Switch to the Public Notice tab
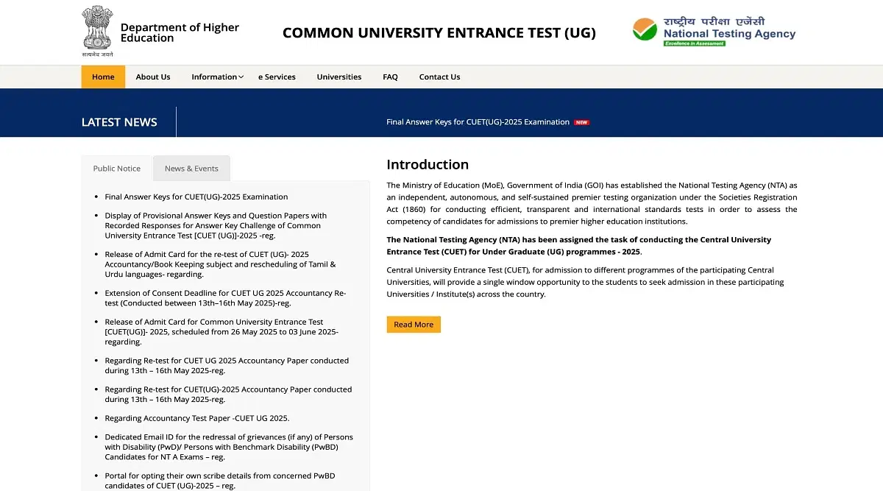Viewport: 883px width, 491px height. click(x=116, y=169)
